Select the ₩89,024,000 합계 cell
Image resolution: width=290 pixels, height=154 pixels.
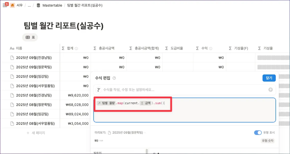[75, 114]
